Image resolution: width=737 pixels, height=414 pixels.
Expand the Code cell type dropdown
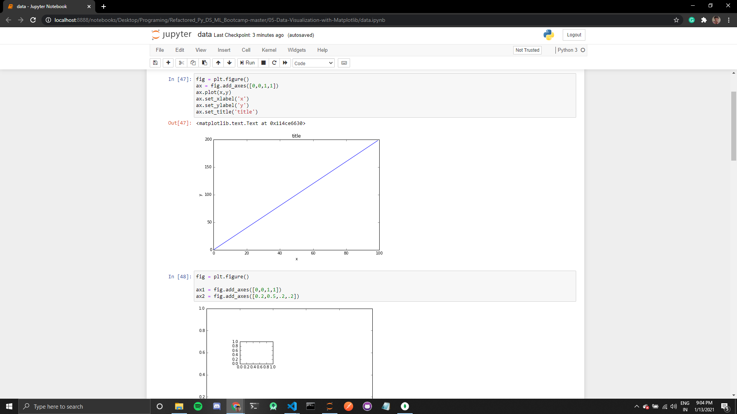[x=313, y=63]
